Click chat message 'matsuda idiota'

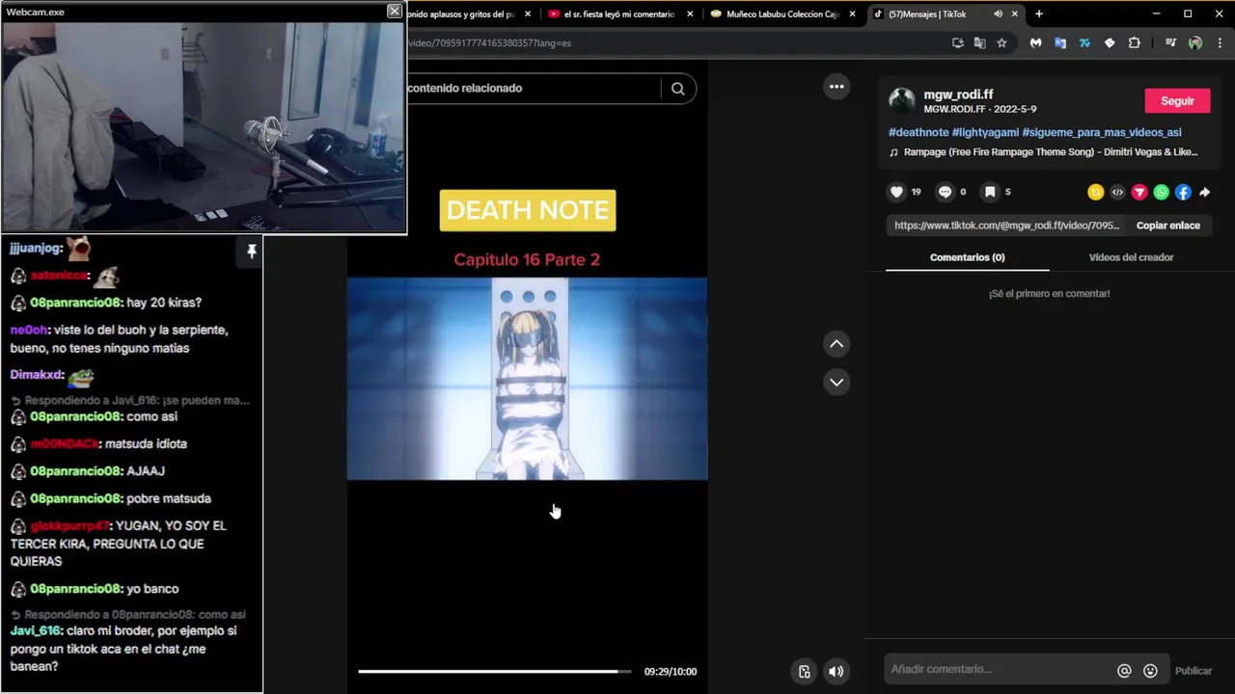coord(146,444)
